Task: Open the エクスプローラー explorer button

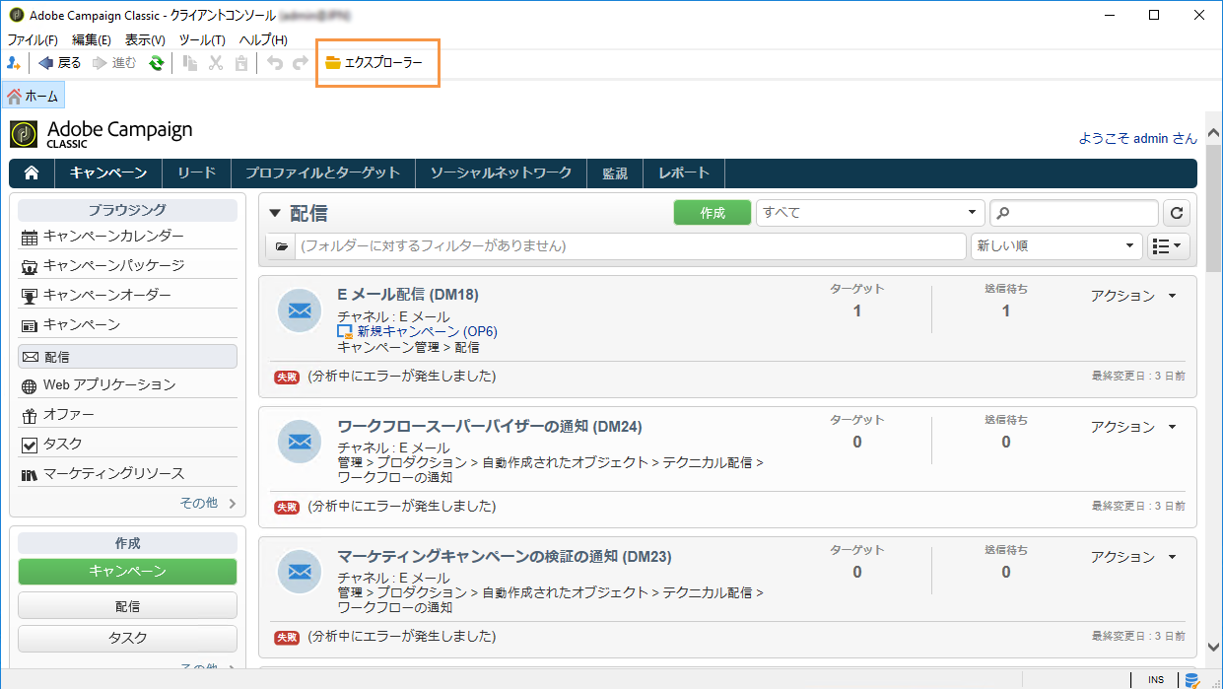Action: tap(374, 63)
